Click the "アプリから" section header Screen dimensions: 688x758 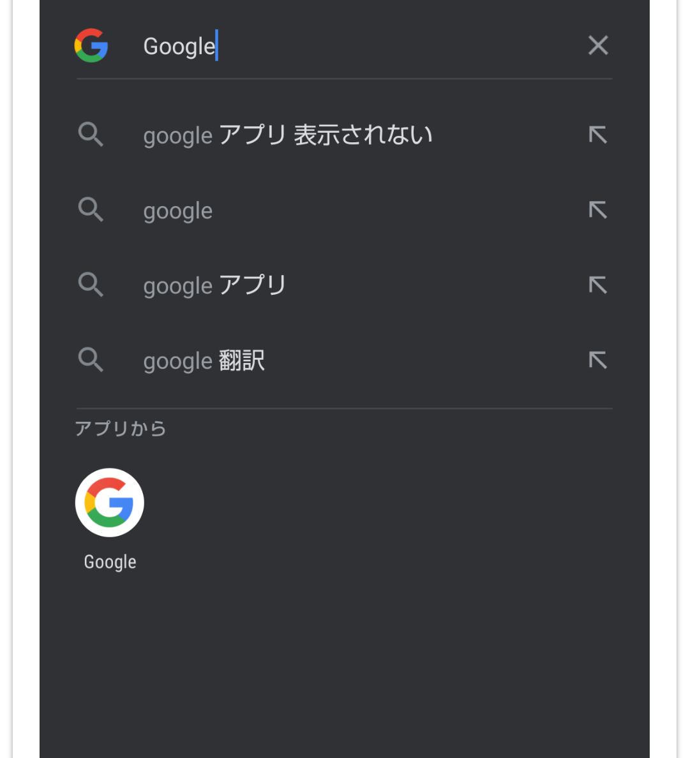click(121, 429)
